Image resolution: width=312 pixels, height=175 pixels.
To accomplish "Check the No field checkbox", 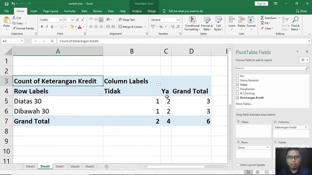I will pyautogui.click(x=237, y=76).
